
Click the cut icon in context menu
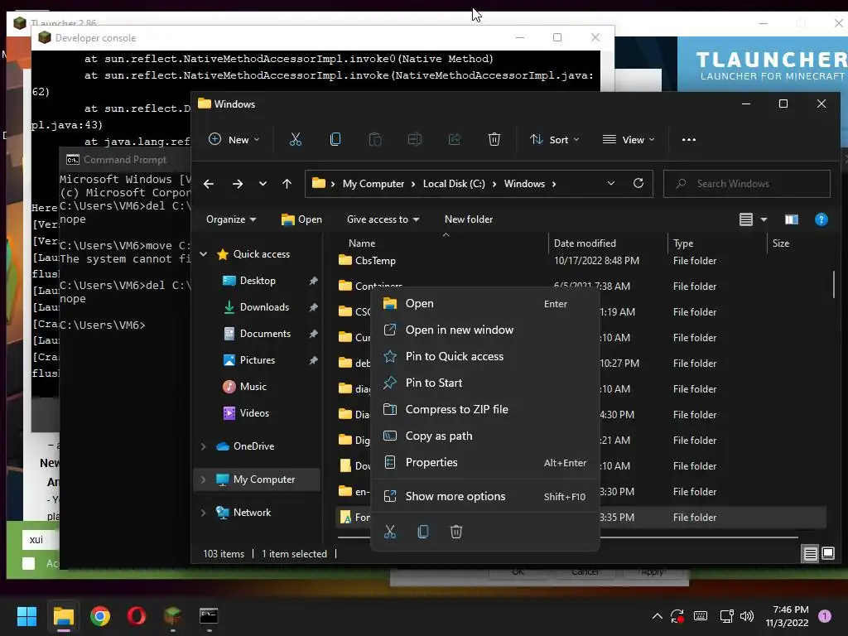390,532
